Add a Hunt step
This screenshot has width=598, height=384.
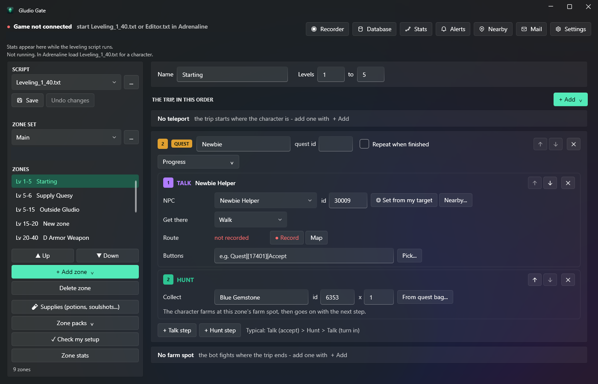[220, 330]
